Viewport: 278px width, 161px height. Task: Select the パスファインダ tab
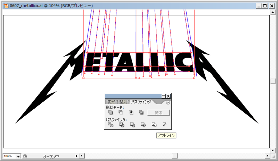(x=141, y=102)
